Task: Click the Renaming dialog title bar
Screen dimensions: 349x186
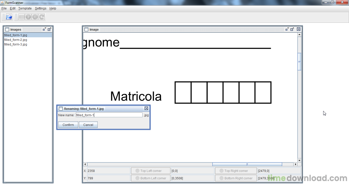Action: pos(103,109)
